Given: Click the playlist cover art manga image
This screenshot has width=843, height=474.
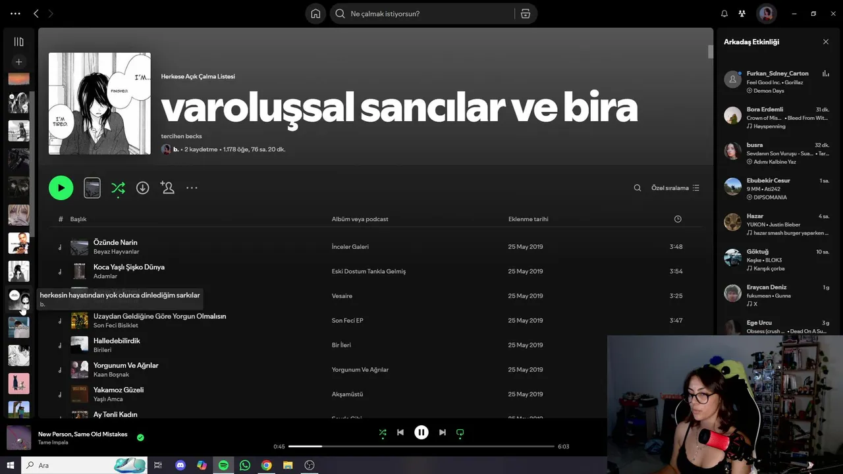Looking at the screenshot, I should tap(99, 103).
